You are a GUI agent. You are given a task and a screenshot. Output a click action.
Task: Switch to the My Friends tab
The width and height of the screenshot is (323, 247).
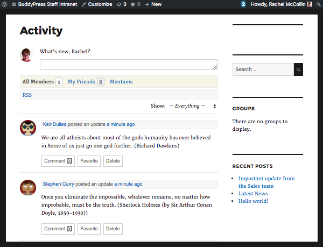pos(81,82)
